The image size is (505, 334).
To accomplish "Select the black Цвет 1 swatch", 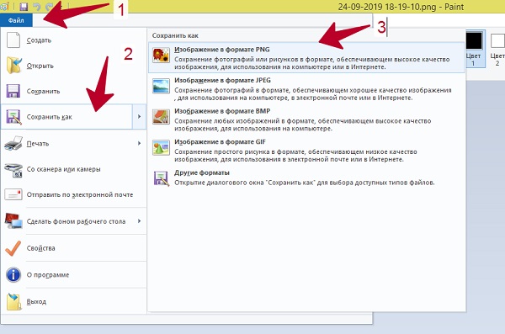I will (x=474, y=41).
